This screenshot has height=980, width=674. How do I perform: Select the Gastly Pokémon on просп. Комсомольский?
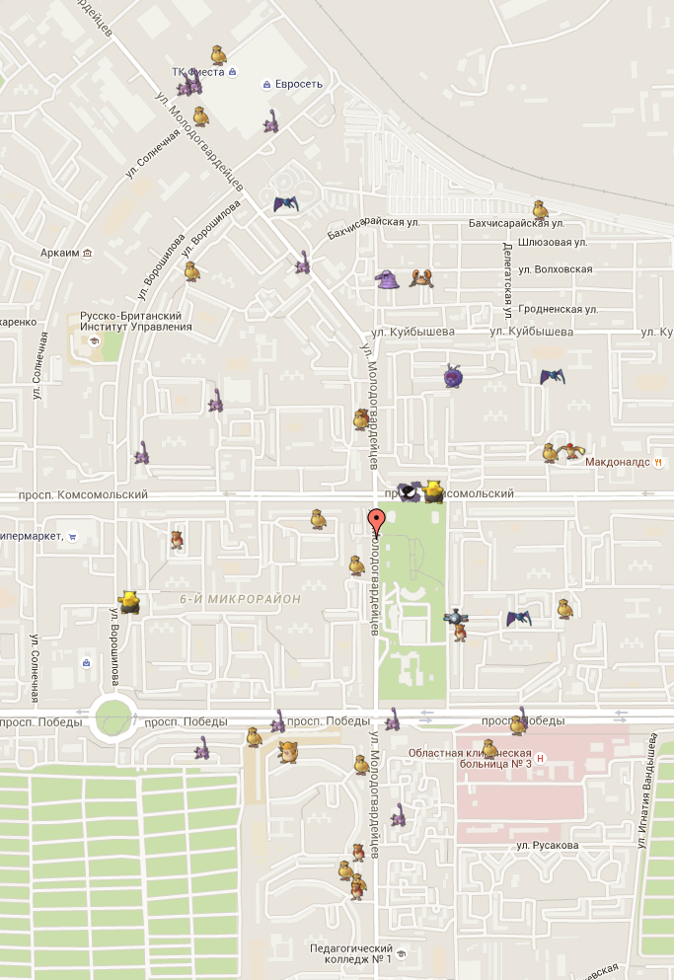tap(409, 491)
